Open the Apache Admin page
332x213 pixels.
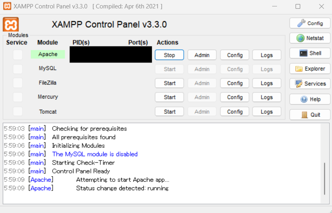[202, 55]
